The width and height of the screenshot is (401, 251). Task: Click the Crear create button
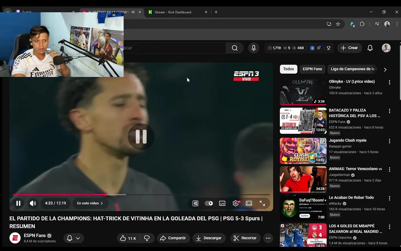349,48
